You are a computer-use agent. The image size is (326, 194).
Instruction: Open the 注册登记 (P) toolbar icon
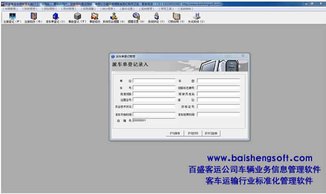12,18
